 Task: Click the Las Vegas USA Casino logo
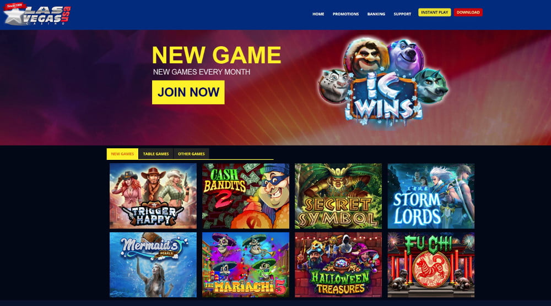tap(37, 14)
